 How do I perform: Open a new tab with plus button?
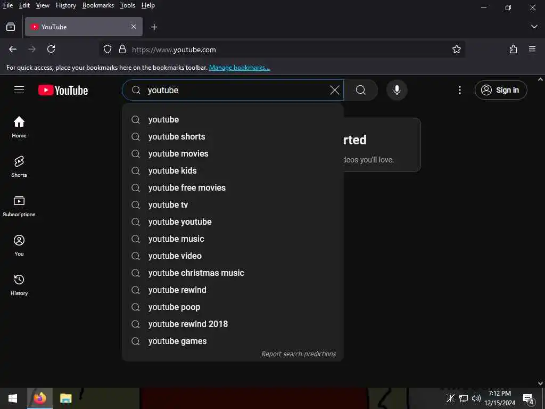tap(154, 27)
